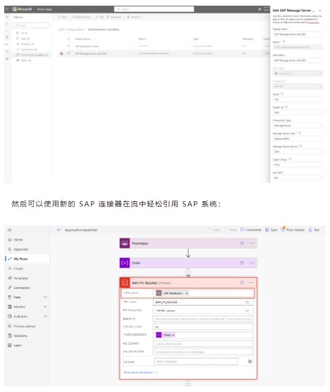This screenshot has height=392, width=330.
Task: Expand the AI Builder menu in sidebar
Action: click(46, 316)
